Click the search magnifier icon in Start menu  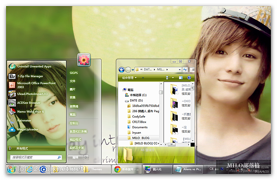coord(59,157)
